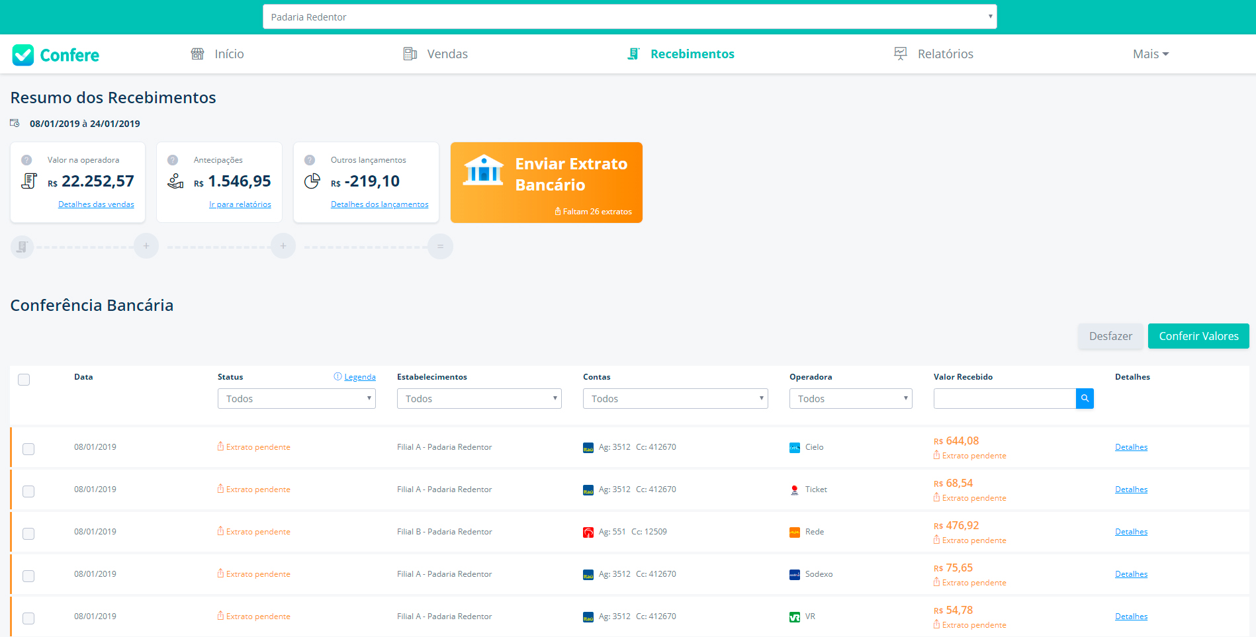Click the Valor Recebido search field
This screenshot has width=1256, height=637.
[x=1005, y=399]
